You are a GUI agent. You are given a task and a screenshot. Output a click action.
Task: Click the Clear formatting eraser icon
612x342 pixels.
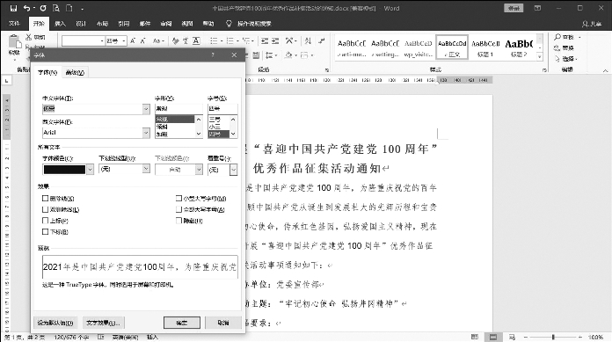[175, 40]
